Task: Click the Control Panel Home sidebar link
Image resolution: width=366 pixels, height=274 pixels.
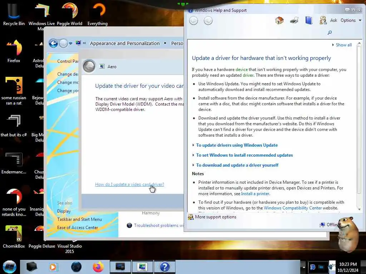Action: point(68,61)
